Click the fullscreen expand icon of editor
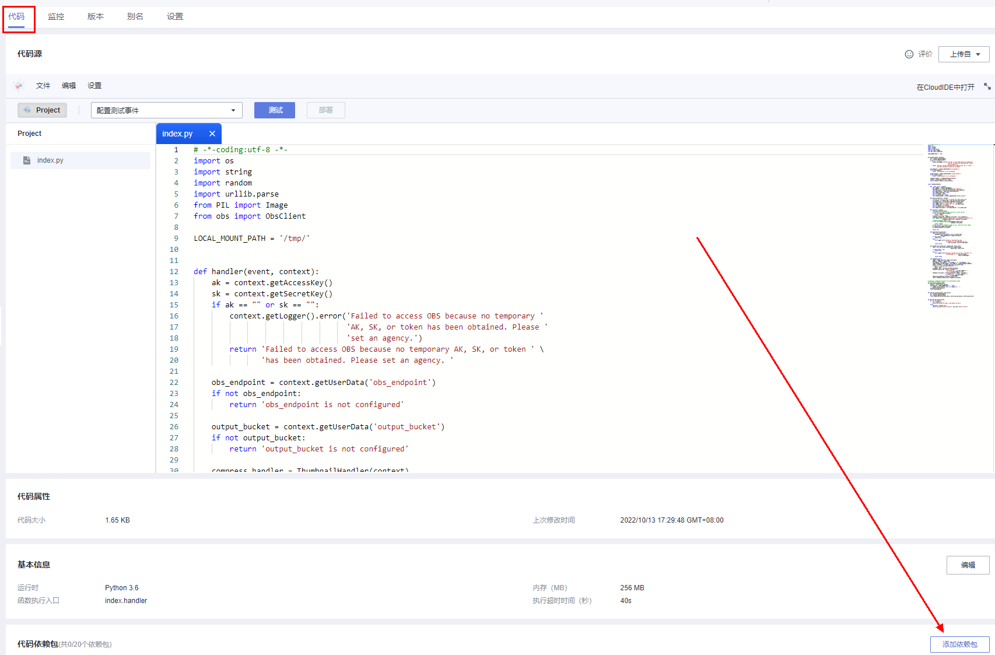This screenshot has width=995, height=655. 987,86
